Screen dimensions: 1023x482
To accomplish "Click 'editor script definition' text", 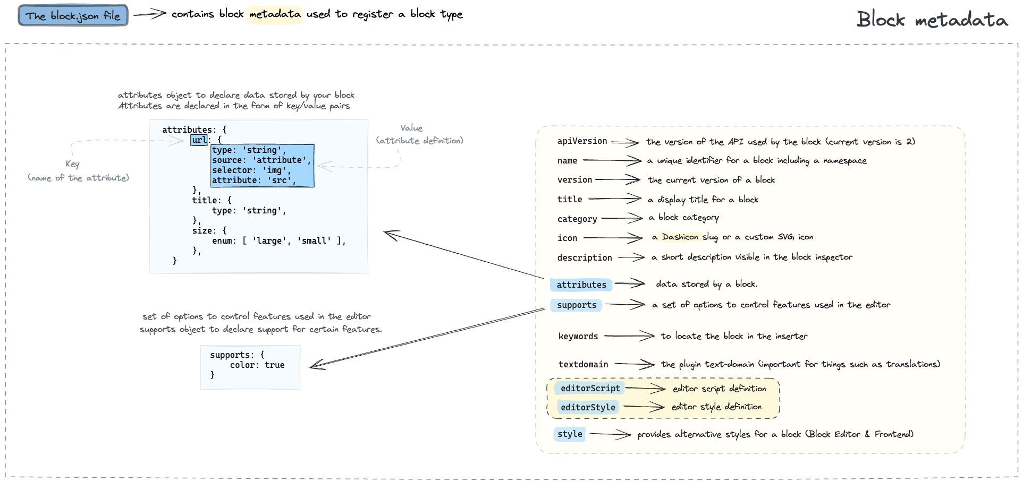I will click(x=720, y=389).
